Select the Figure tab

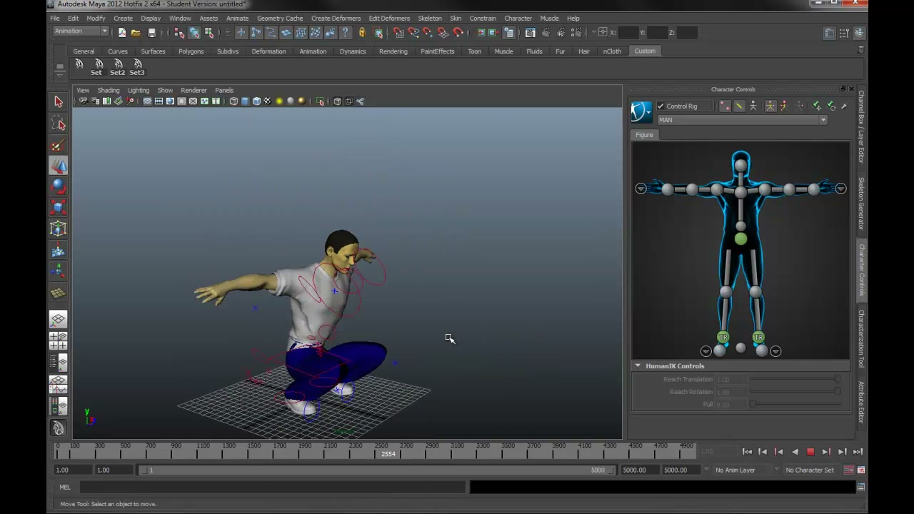coord(644,135)
